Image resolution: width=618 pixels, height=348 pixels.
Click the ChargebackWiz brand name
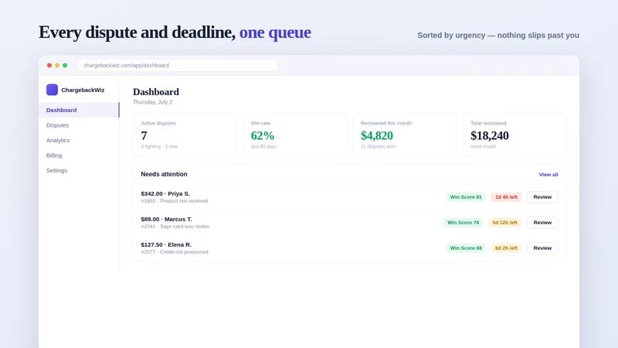point(83,90)
